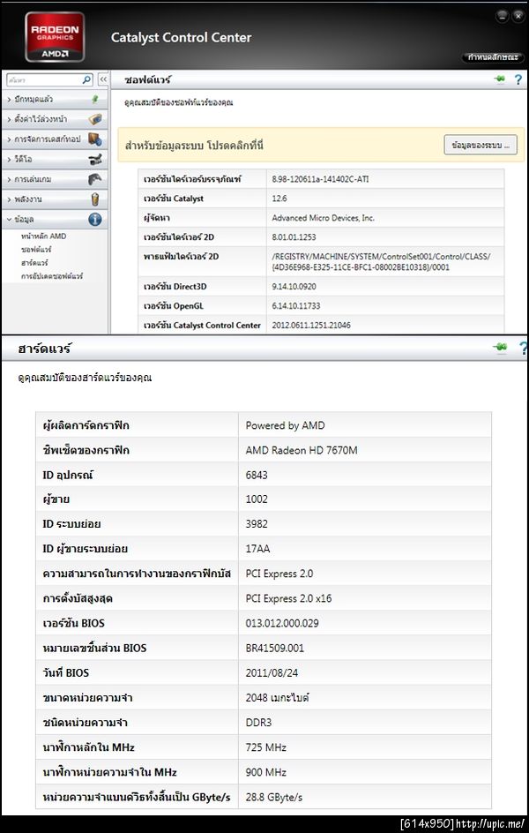The width and height of the screenshot is (529, 833).
Task: Click the ข้อมูลของระบบ ... button
Action: [x=481, y=145]
